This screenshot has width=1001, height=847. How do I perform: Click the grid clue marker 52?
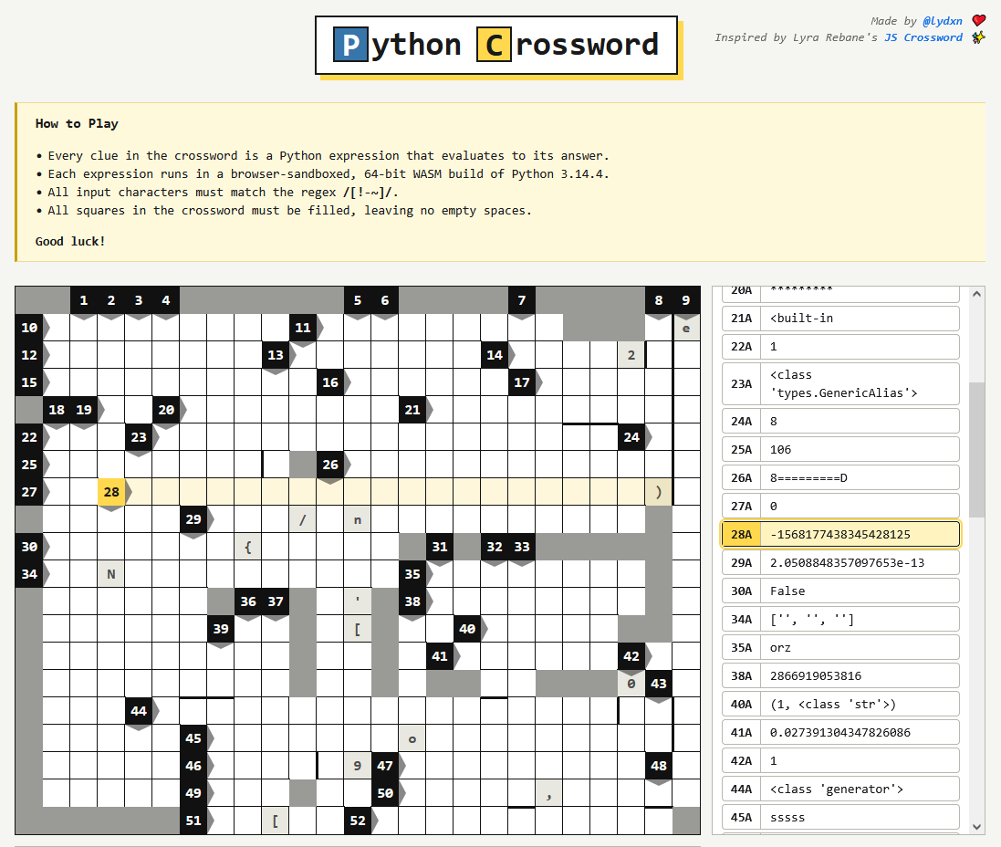pyautogui.click(x=358, y=821)
